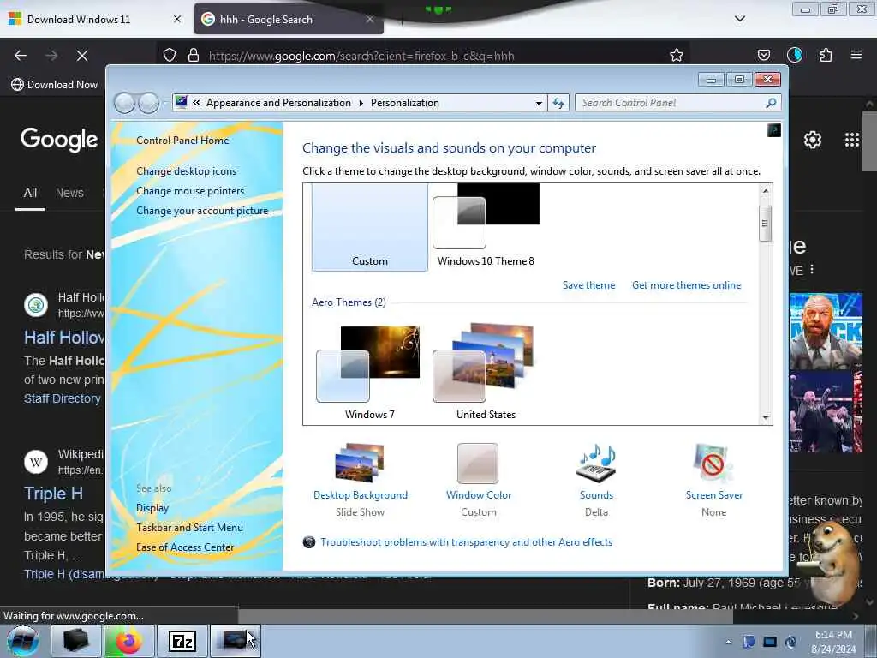
Task: Click the theme list scroll up arrow
Action: click(765, 191)
